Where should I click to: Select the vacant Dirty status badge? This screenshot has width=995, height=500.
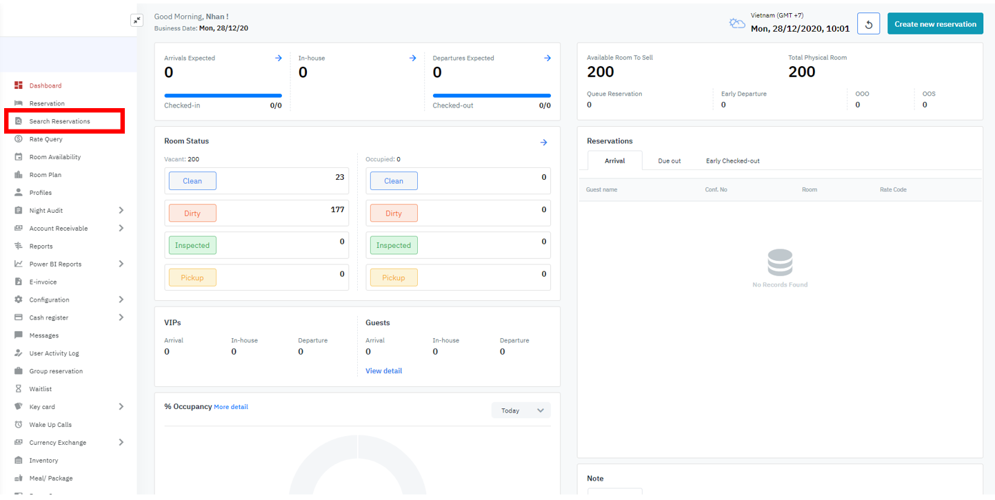click(x=192, y=213)
